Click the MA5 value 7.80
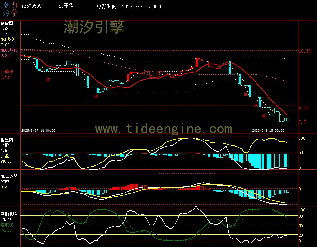The image size is (317, 247). pyautogui.click(x=5, y=45)
